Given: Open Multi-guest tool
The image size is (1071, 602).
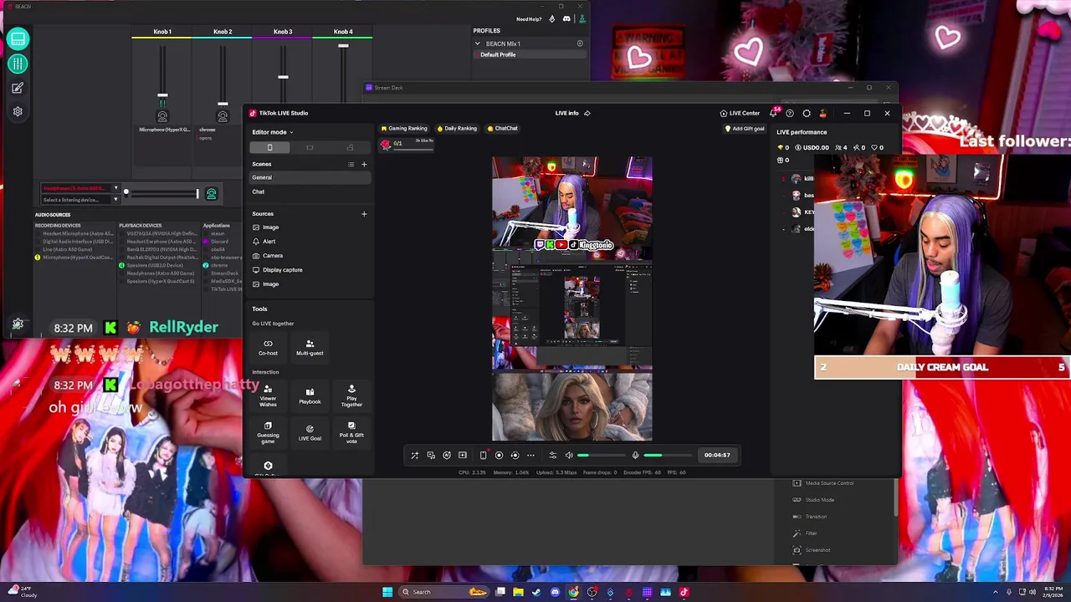Looking at the screenshot, I should tap(310, 347).
